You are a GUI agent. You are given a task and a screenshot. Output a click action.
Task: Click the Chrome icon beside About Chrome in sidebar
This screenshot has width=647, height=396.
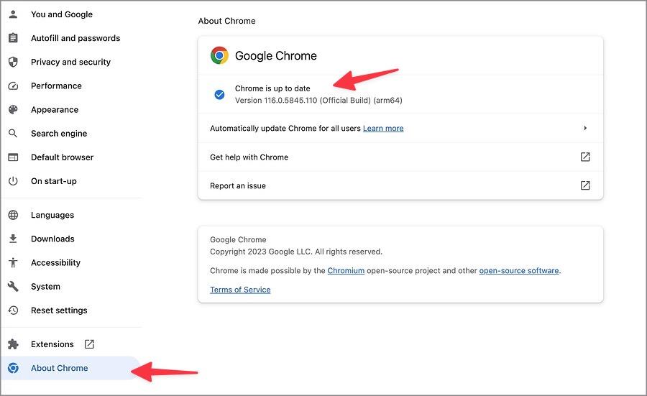click(x=13, y=368)
